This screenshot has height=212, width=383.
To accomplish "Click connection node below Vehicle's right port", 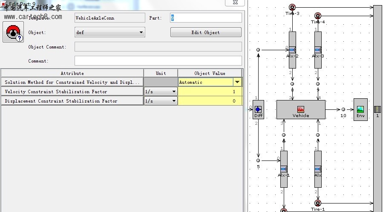I will 318,135.
